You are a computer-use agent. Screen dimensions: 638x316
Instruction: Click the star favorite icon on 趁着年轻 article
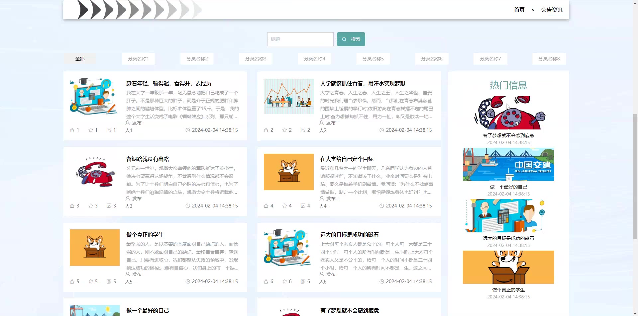(x=91, y=130)
